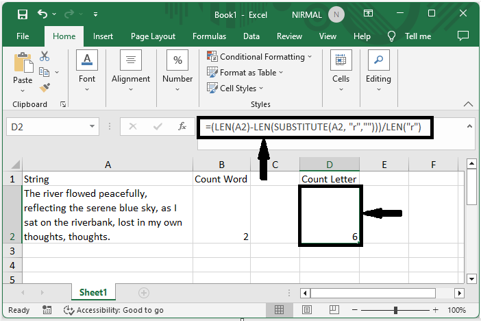Click cell A1 'String'
Screen dimensions: 481x321
coord(108,179)
